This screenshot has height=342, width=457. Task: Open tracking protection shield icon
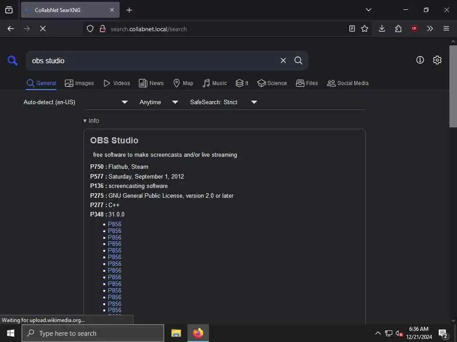point(90,28)
